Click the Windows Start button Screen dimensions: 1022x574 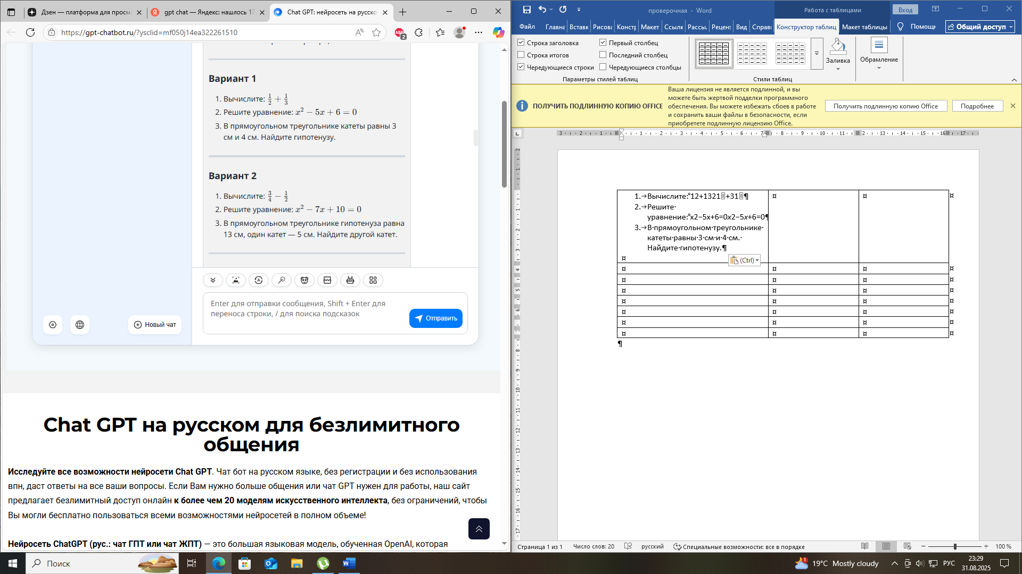click(13, 563)
